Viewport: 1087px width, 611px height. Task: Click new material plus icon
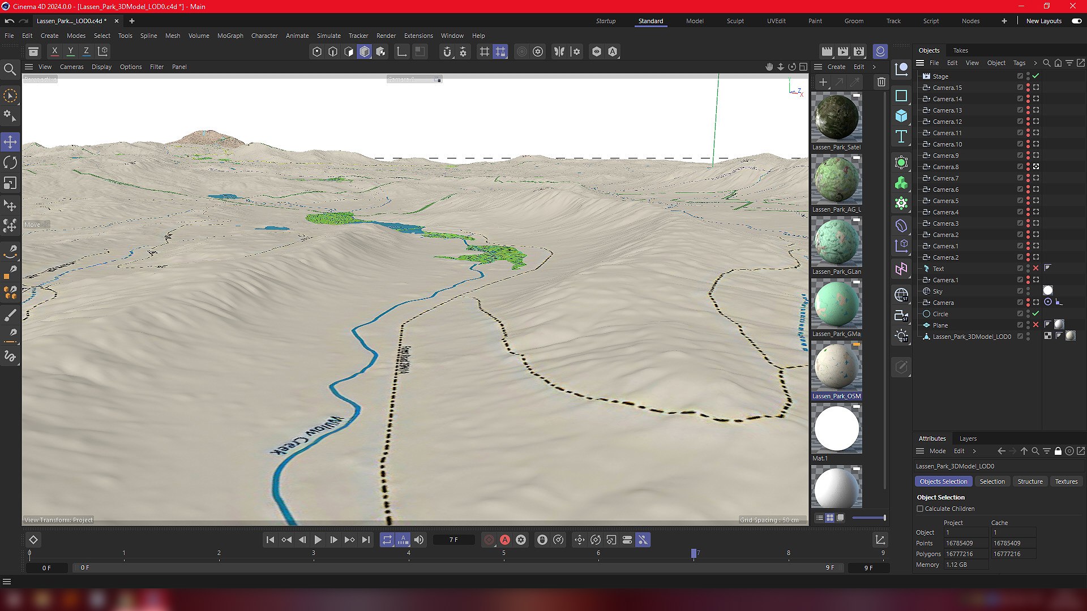(823, 82)
